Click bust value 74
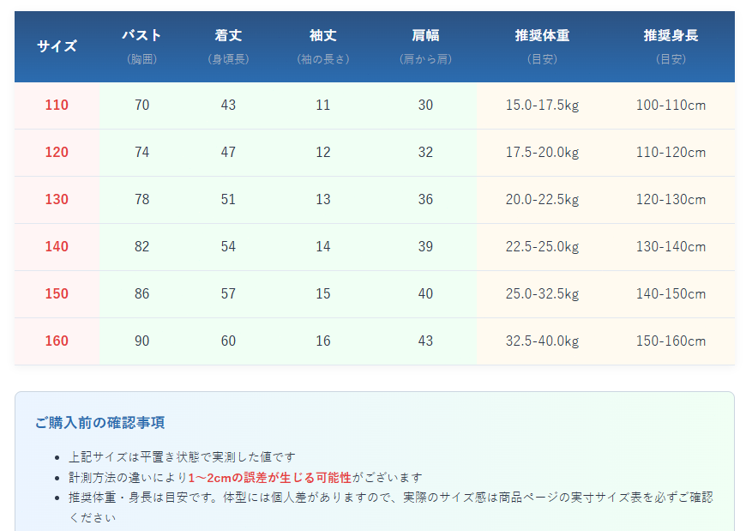The height and width of the screenshot is (531, 746). (141, 152)
